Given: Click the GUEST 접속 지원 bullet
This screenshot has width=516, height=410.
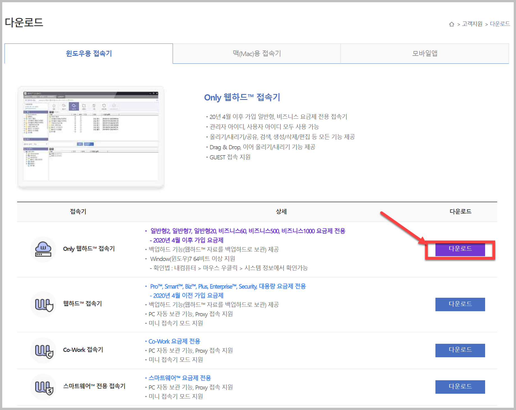Looking at the screenshot, I should 230,157.
